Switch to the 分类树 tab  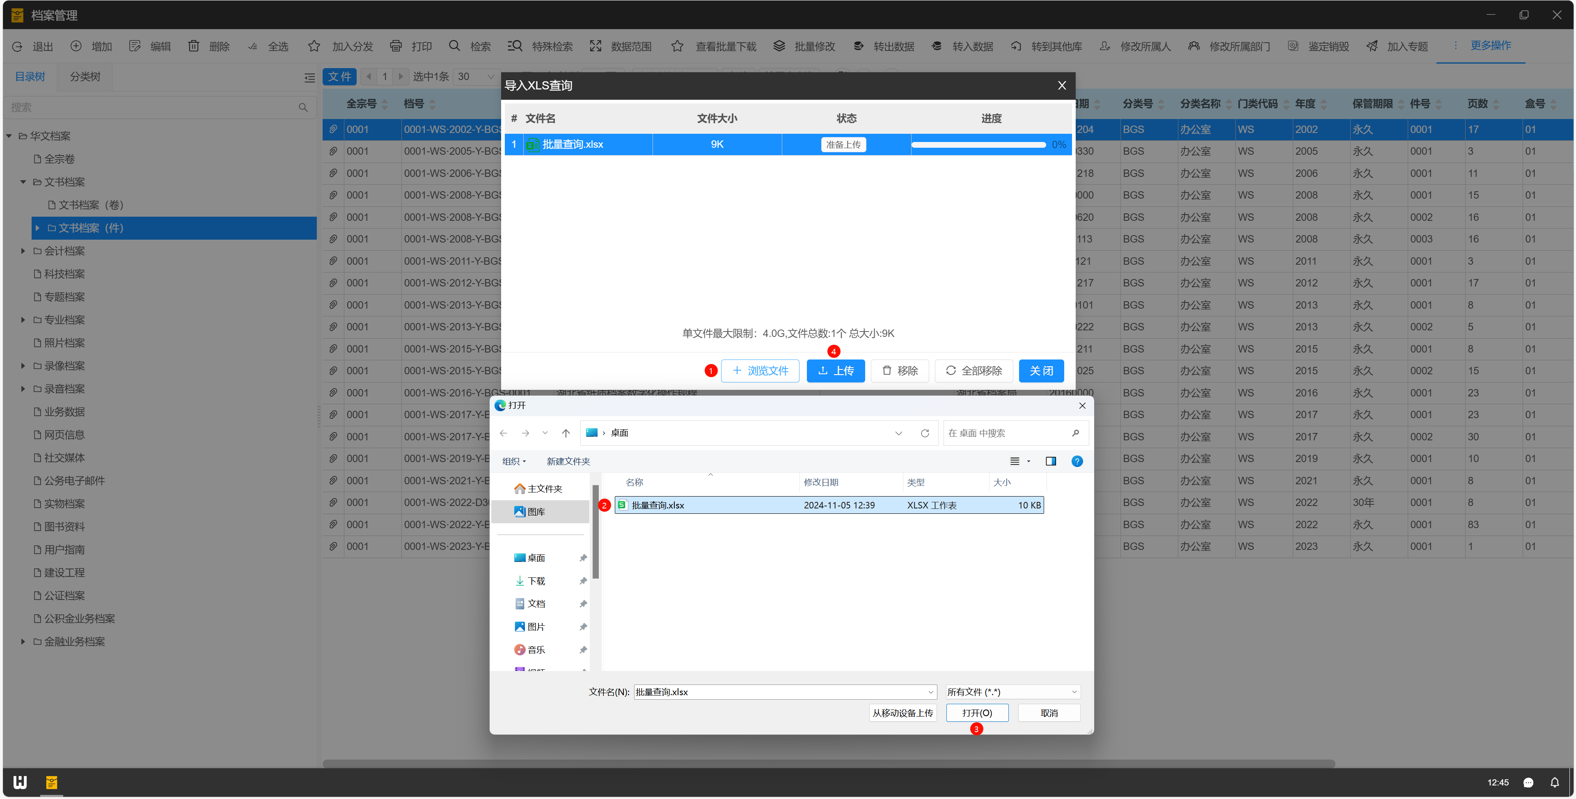pyautogui.click(x=85, y=76)
